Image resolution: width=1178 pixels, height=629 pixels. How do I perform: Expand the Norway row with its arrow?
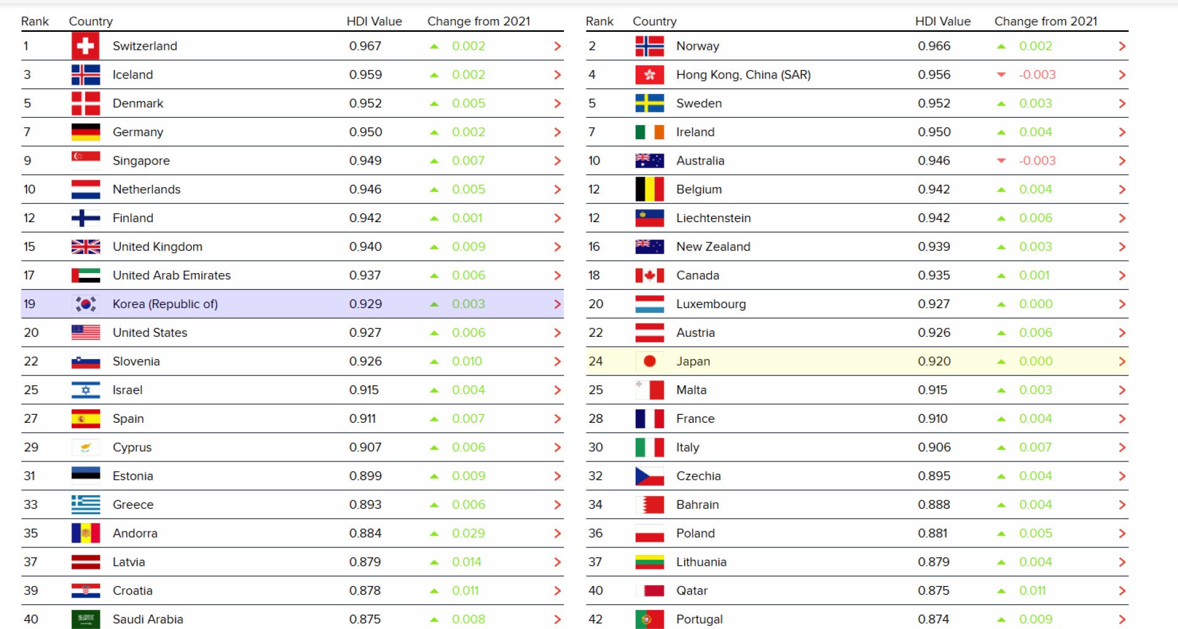1122,46
